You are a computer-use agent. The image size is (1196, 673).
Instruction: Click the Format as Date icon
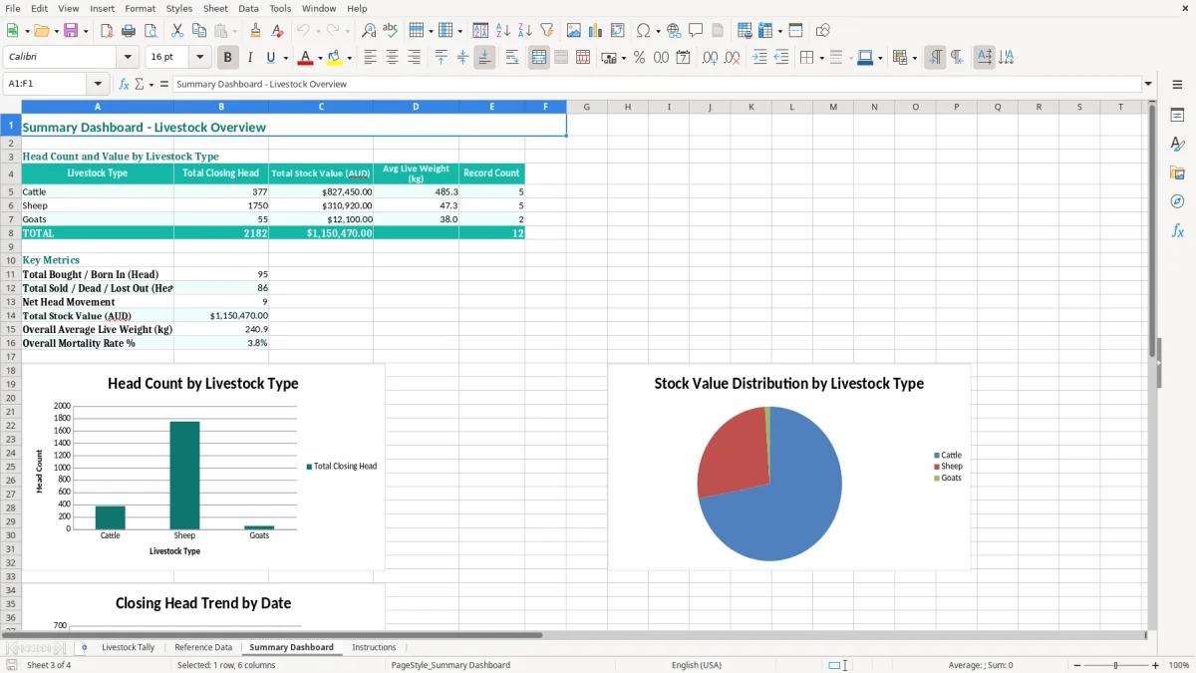(683, 58)
